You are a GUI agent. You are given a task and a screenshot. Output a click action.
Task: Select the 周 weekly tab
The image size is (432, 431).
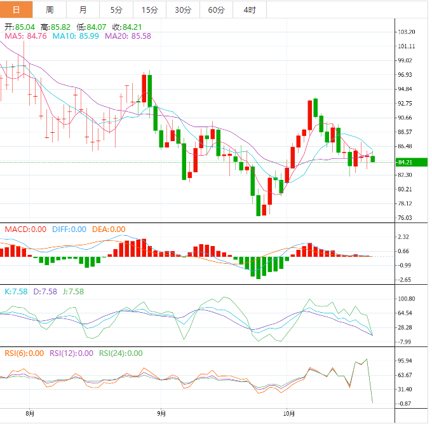click(x=50, y=10)
